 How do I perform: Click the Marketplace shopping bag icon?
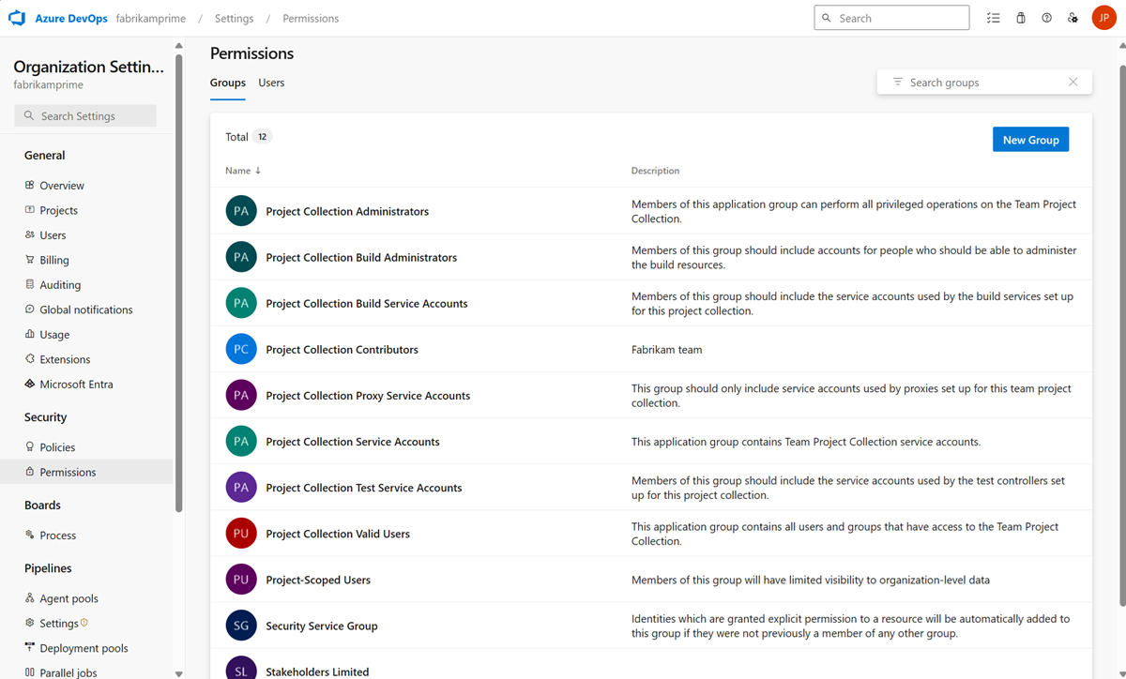[1020, 17]
